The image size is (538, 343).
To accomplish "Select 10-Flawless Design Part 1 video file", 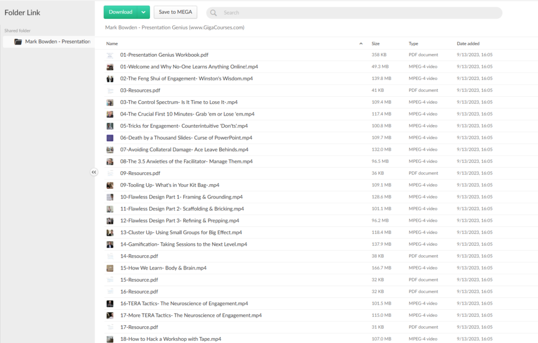I will point(181,197).
